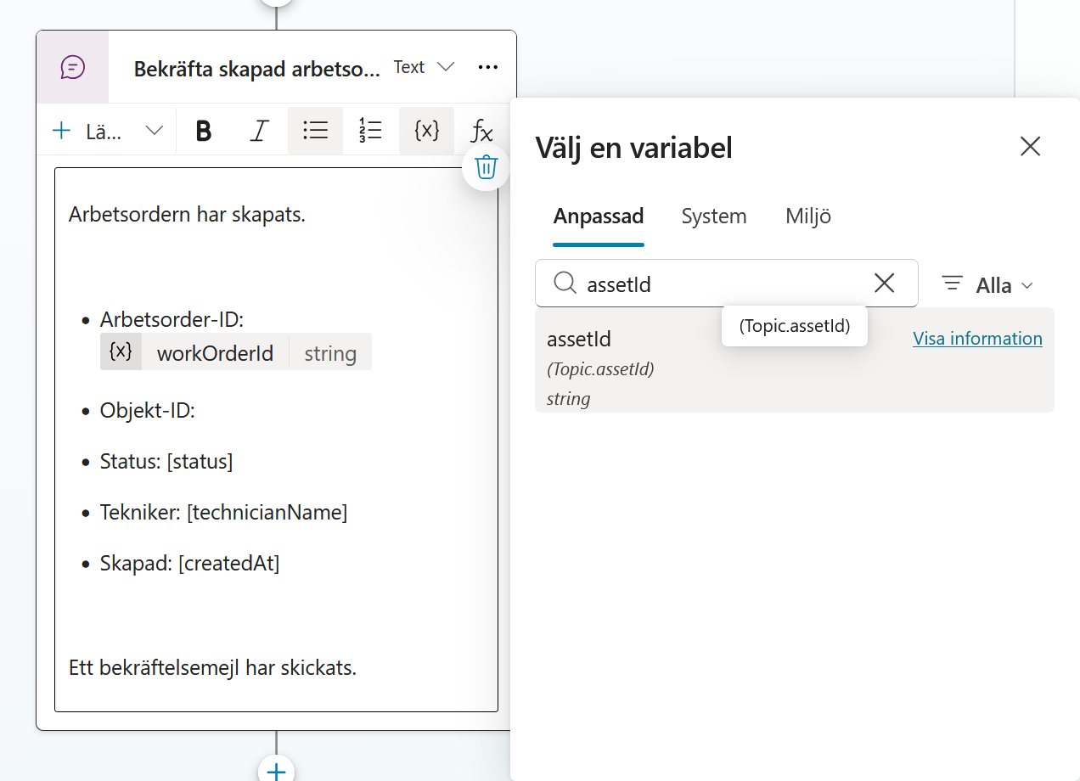The height and width of the screenshot is (781, 1080).
Task: Click the 'Ett bekräftelsemejl har skickats.' text
Action: pyautogui.click(x=212, y=668)
